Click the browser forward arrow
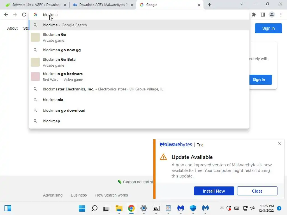 pyautogui.click(x=15, y=15)
